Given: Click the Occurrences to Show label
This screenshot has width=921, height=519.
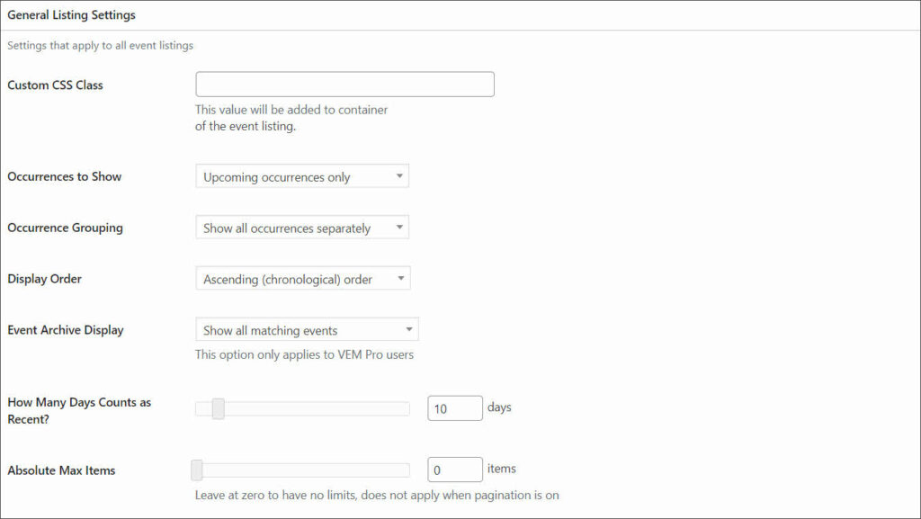Looking at the screenshot, I should 65,176.
